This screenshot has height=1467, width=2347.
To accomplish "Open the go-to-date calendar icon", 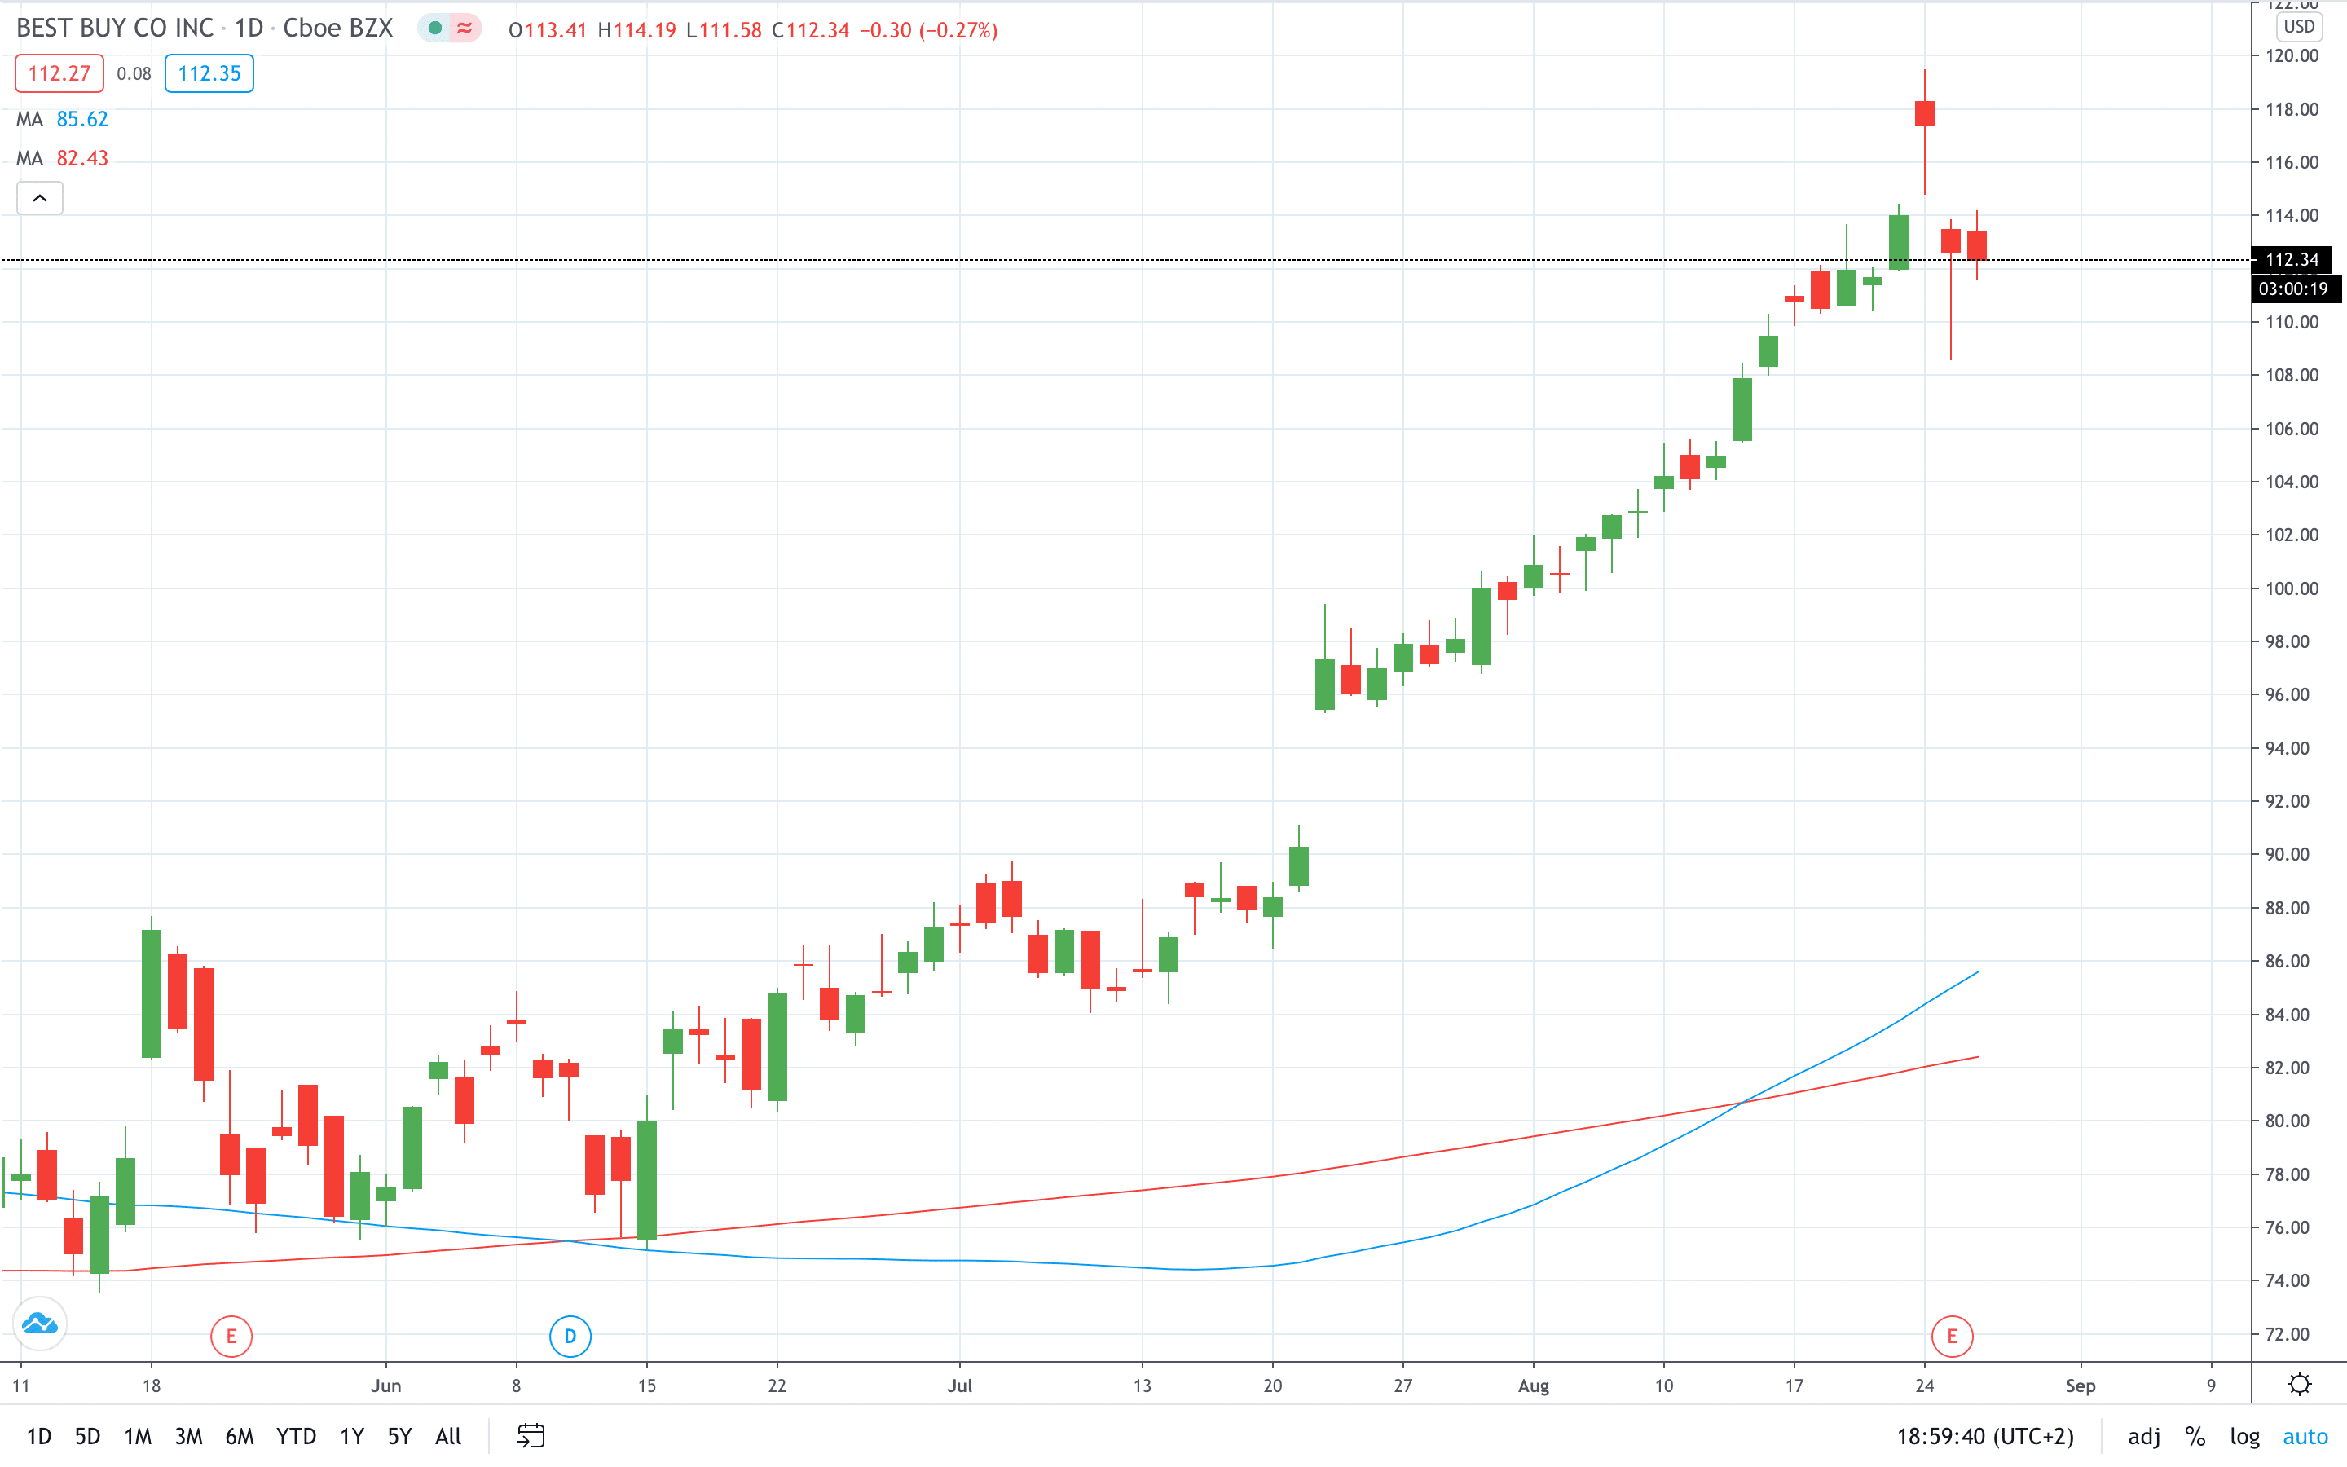I will click(531, 1436).
